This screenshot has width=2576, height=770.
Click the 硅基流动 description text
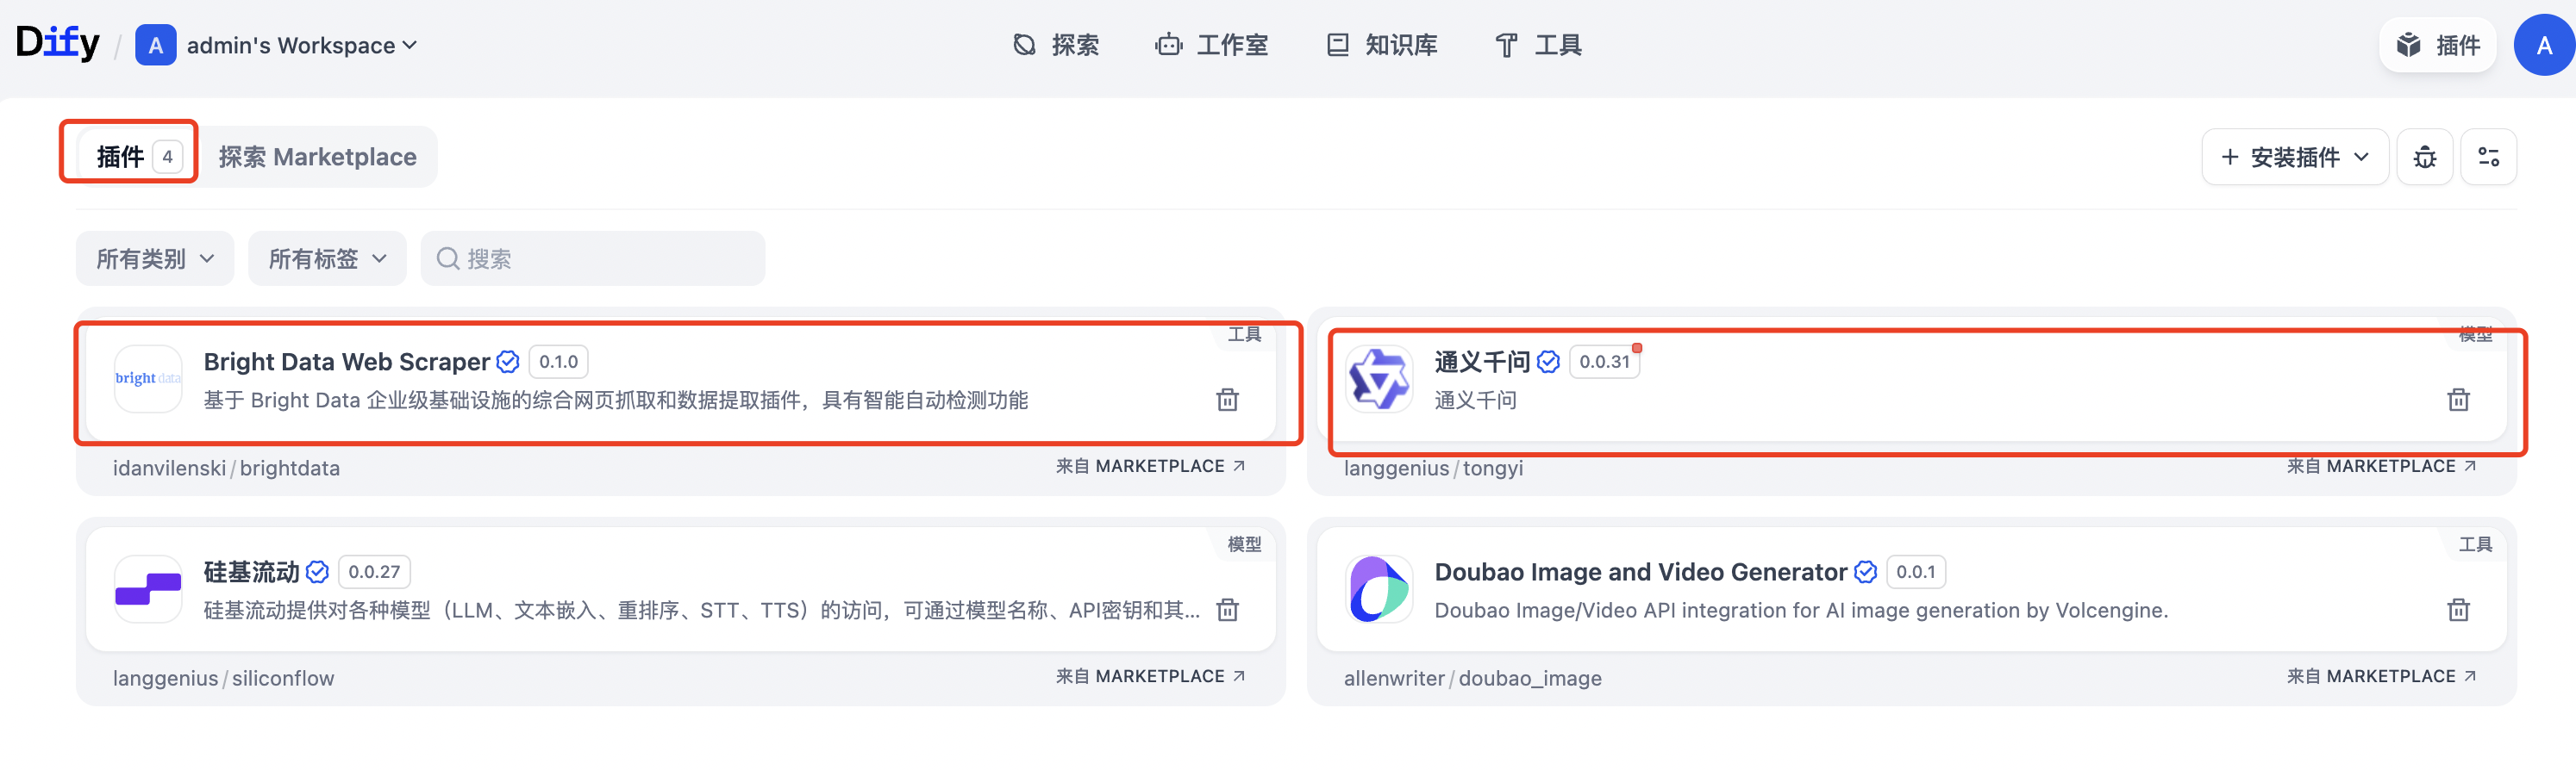click(x=701, y=610)
